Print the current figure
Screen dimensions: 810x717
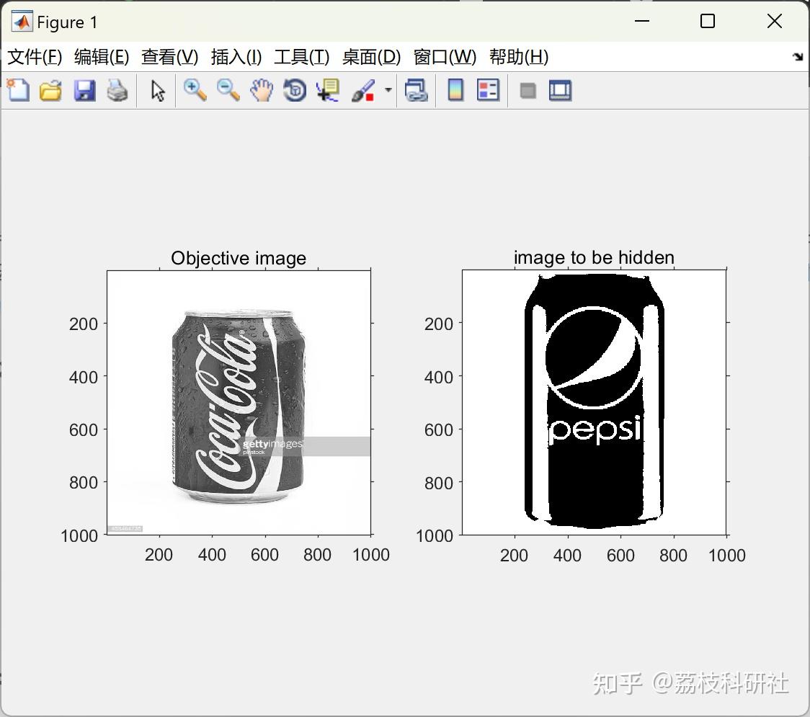tap(117, 90)
